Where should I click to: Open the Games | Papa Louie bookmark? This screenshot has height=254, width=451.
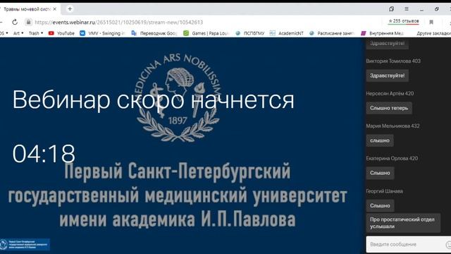[x=206, y=33]
